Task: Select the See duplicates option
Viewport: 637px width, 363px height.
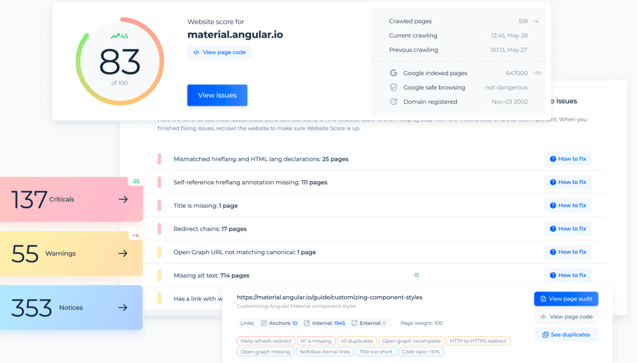Action: tap(567, 334)
